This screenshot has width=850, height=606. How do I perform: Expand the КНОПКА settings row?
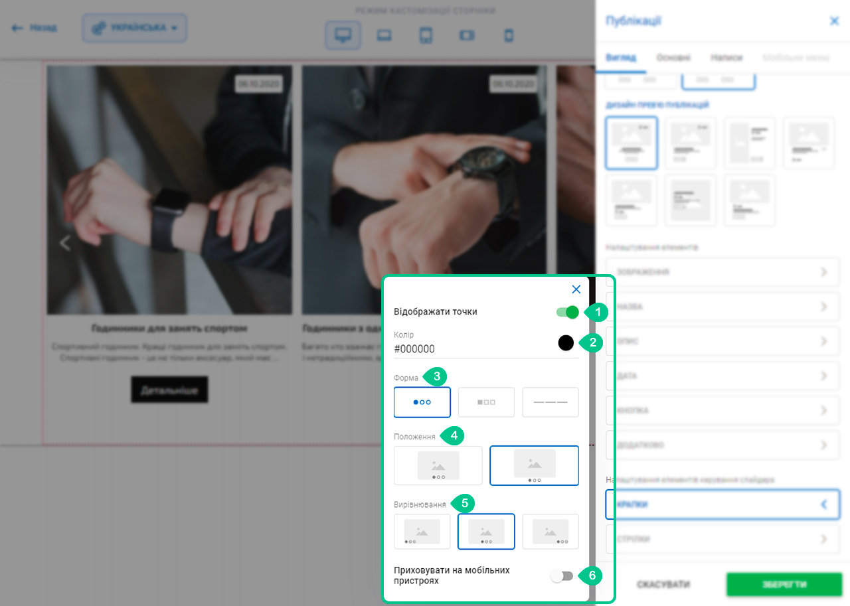coord(722,410)
